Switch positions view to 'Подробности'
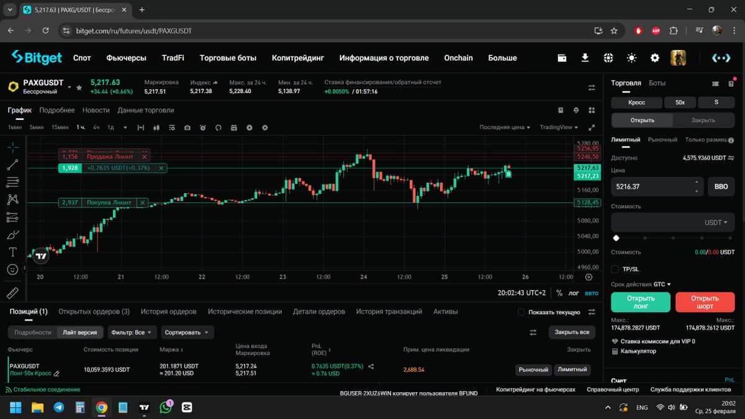The image size is (745, 419). coord(33,332)
